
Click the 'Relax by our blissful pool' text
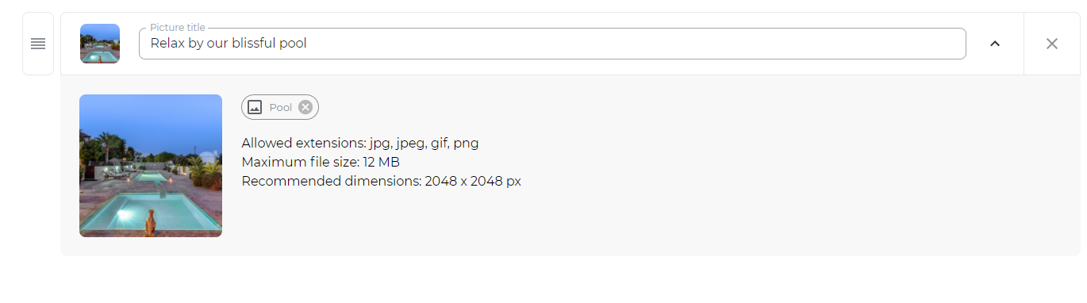[x=229, y=44]
